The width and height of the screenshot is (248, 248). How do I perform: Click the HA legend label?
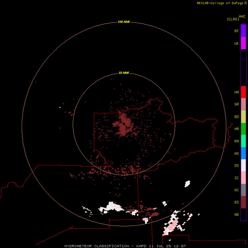(236, 92)
